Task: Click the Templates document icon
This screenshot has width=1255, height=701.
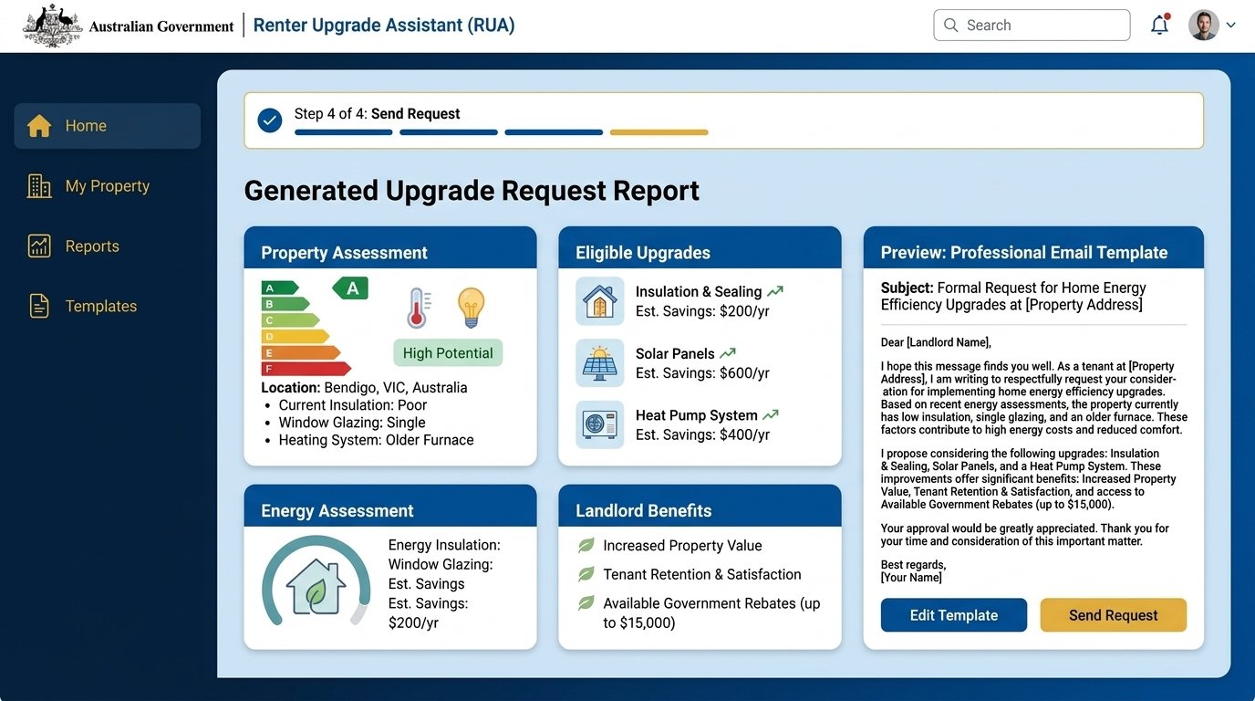Action: pyautogui.click(x=39, y=307)
